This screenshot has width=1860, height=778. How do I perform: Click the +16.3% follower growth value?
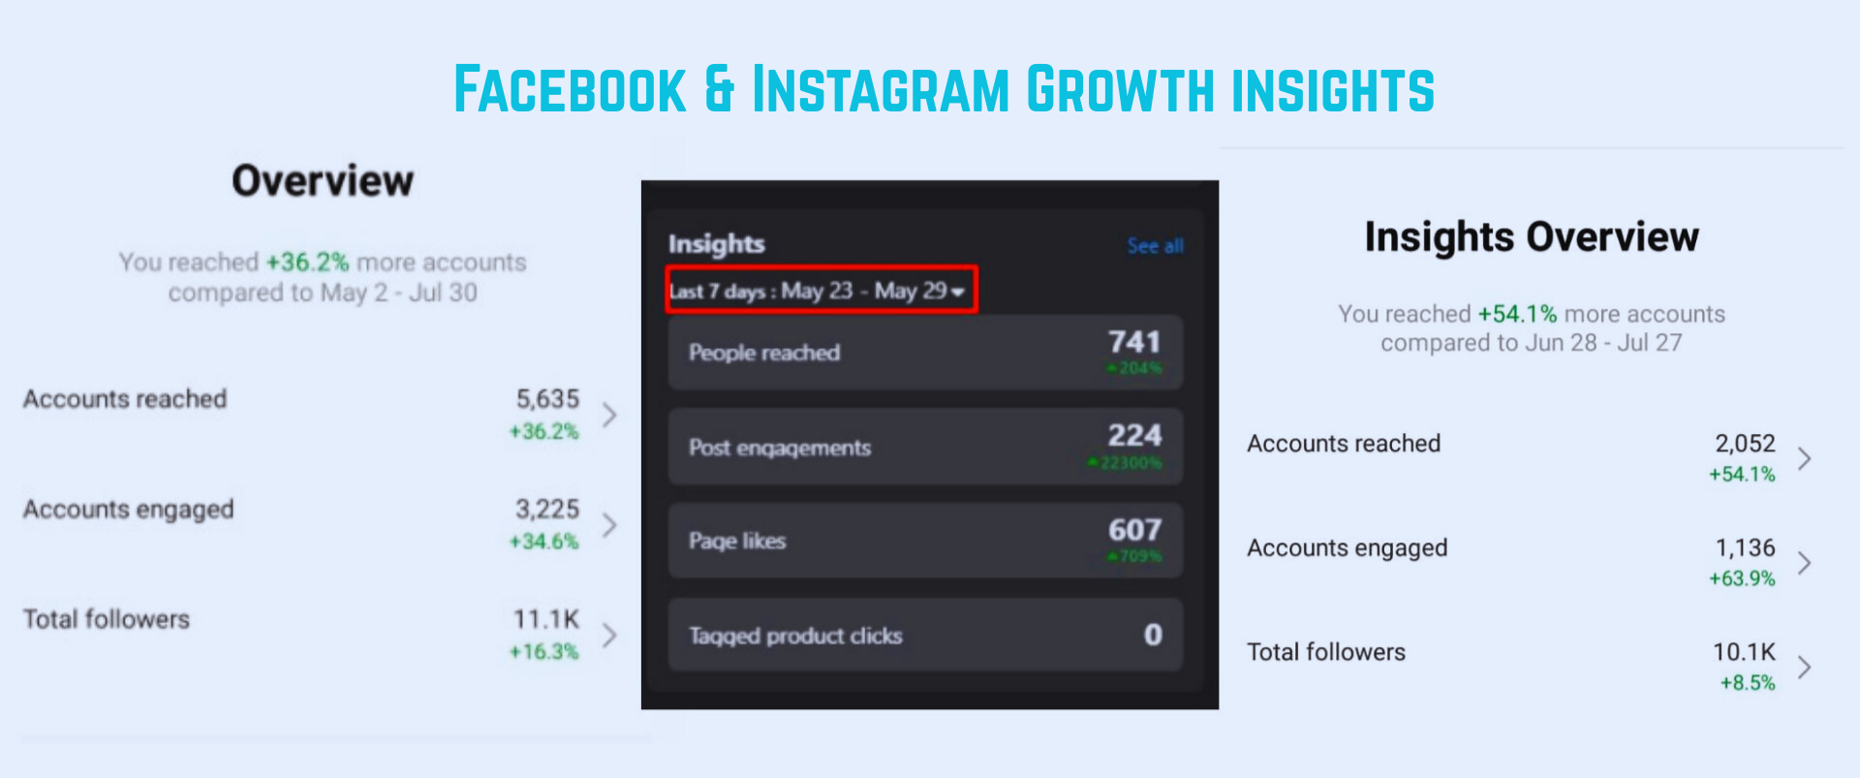coord(542,651)
